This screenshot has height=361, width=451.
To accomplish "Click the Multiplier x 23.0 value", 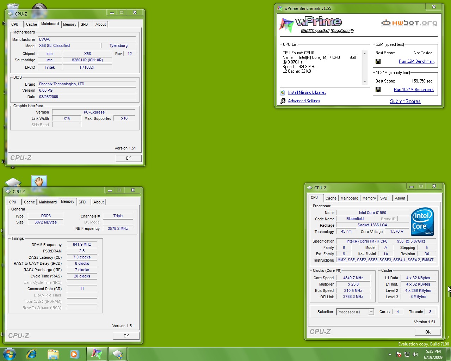I will [x=353, y=284].
